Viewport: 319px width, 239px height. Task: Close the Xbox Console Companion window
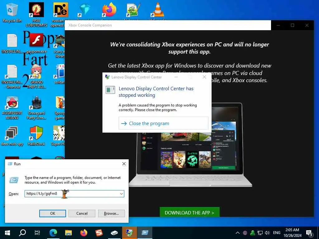(307, 25)
